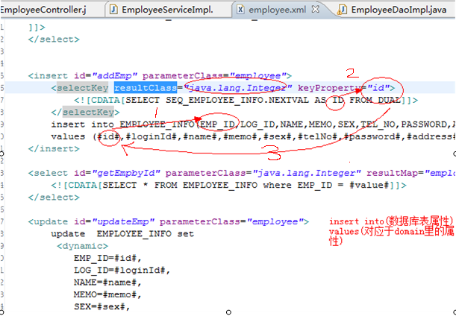Viewport: 456px width, 316px height.
Task: Click the EMP_ID=#id#, line
Action: (x=107, y=258)
